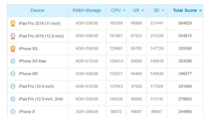Click the rank 4 badge icon
This screenshot has height=118, width=206.
click(13, 61)
